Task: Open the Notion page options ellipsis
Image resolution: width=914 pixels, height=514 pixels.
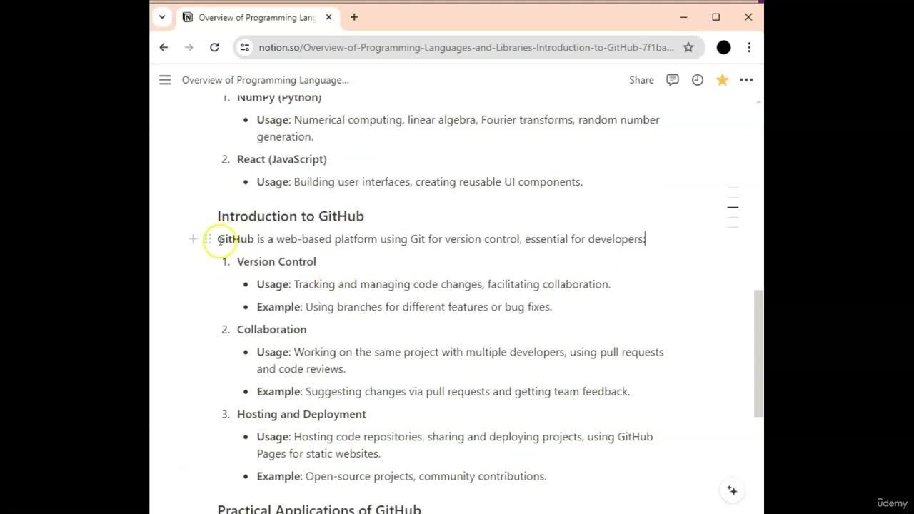Action: point(746,80)
